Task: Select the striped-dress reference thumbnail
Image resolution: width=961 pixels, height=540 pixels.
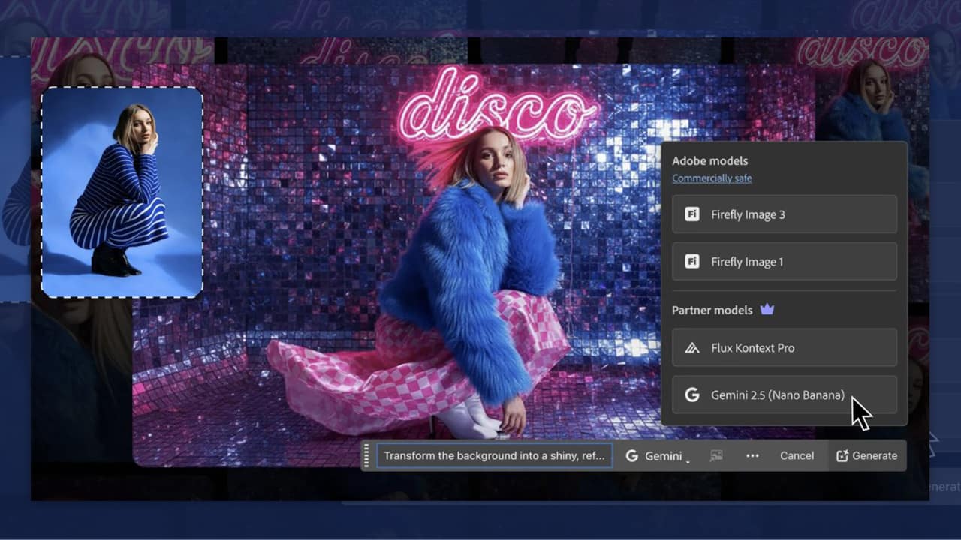Action: (122, 192)
